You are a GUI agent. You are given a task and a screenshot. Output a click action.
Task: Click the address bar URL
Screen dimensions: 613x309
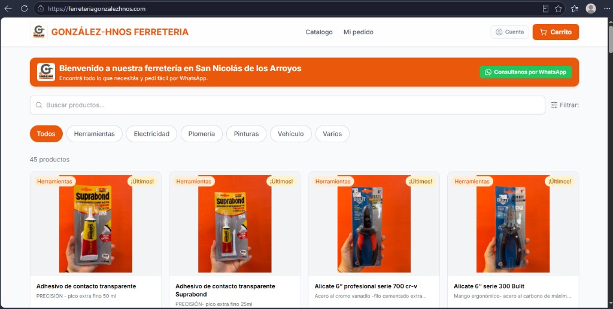[96, 8]
